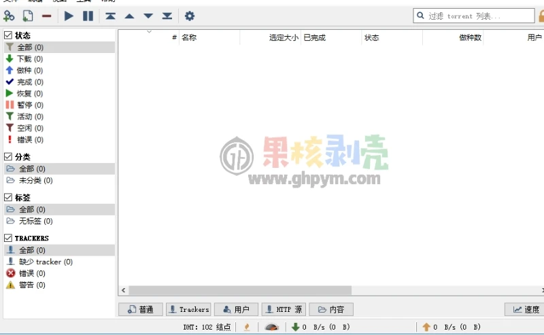Click the move up queue arrow
This screenshot has height=335, width=544.
click(x=129, y=16)
